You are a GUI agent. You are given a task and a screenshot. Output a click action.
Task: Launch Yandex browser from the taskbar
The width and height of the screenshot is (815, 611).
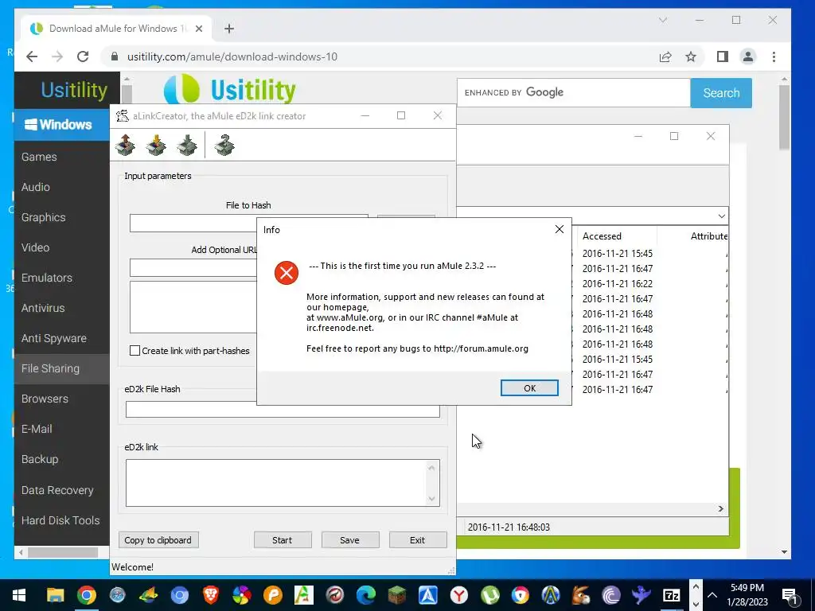pos(459,595)
